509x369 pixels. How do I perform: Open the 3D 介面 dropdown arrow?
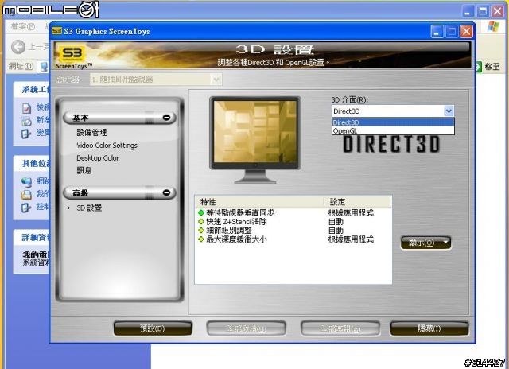tap(449, 111)
